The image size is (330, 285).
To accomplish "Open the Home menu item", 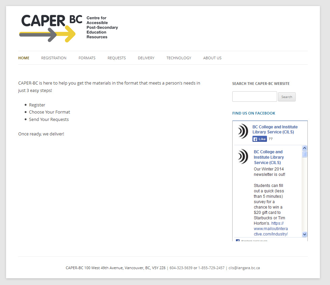I will point(24,58).
